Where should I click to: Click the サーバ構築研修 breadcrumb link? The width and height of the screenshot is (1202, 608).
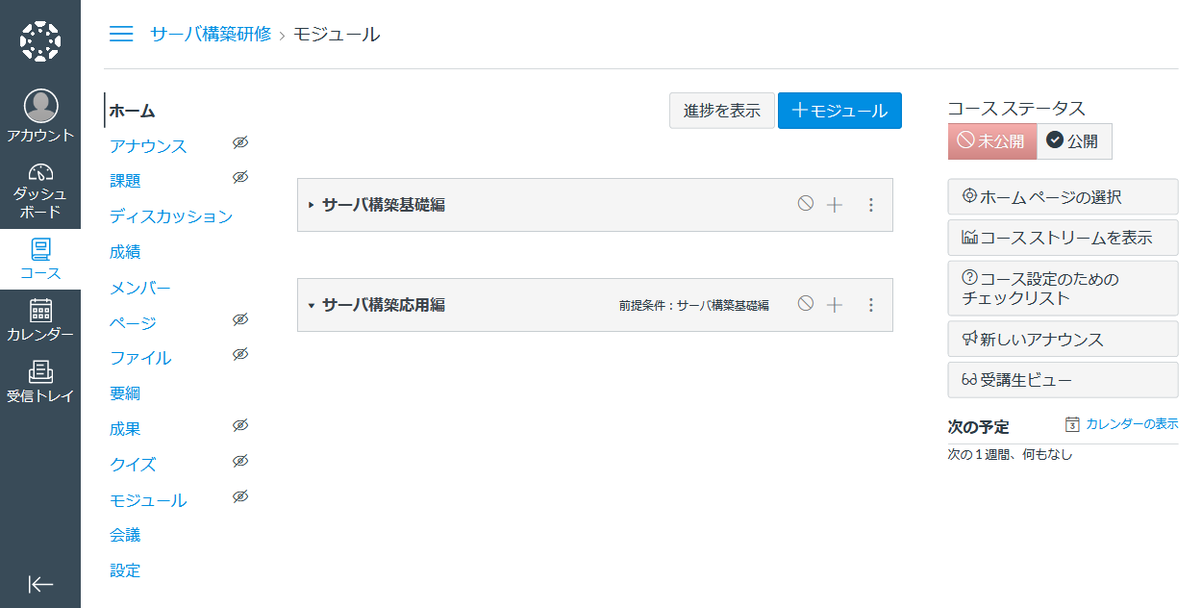211,35
